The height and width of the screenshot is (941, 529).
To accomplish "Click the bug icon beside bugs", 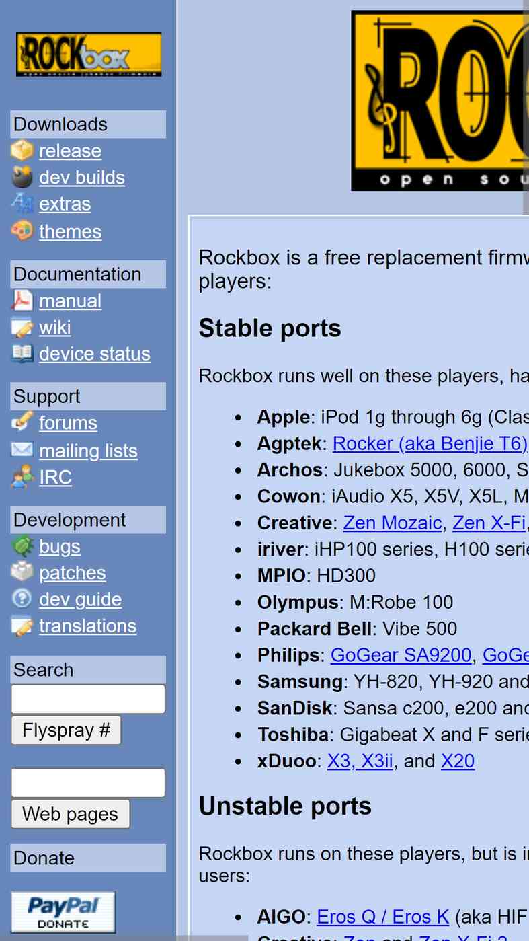I will tap(22, 546).
